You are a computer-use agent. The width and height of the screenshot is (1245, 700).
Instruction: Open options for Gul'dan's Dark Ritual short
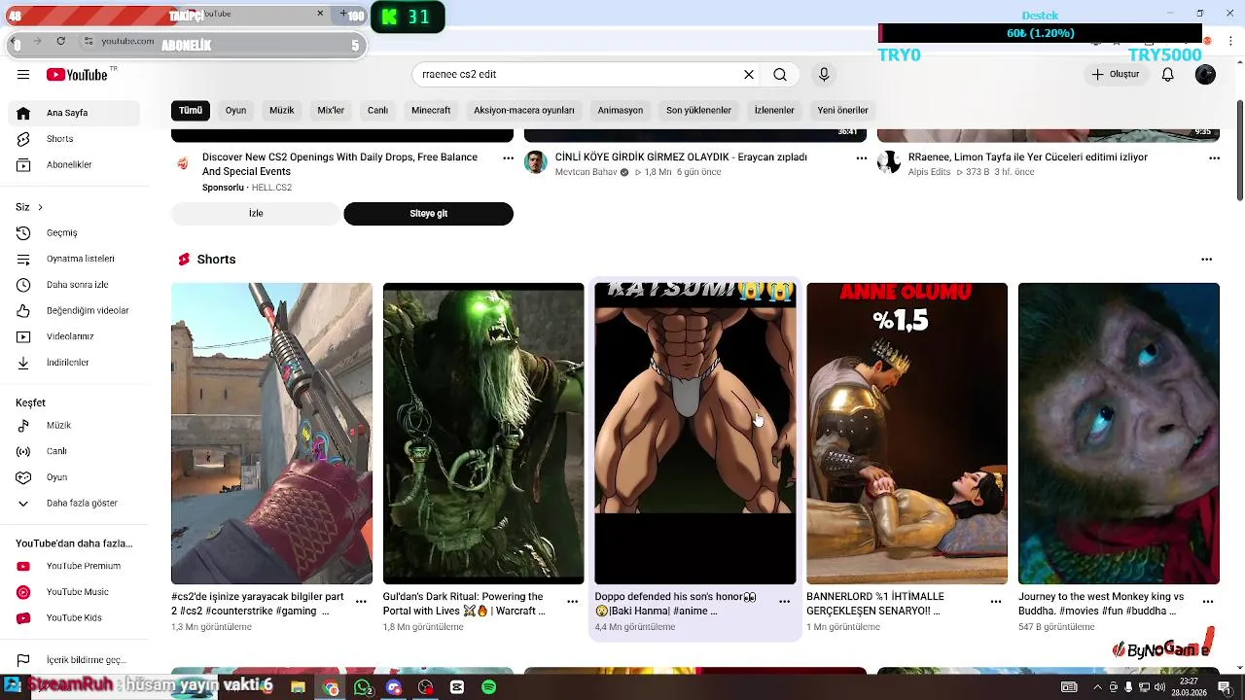pyautogui.click(x=573, y=602)
